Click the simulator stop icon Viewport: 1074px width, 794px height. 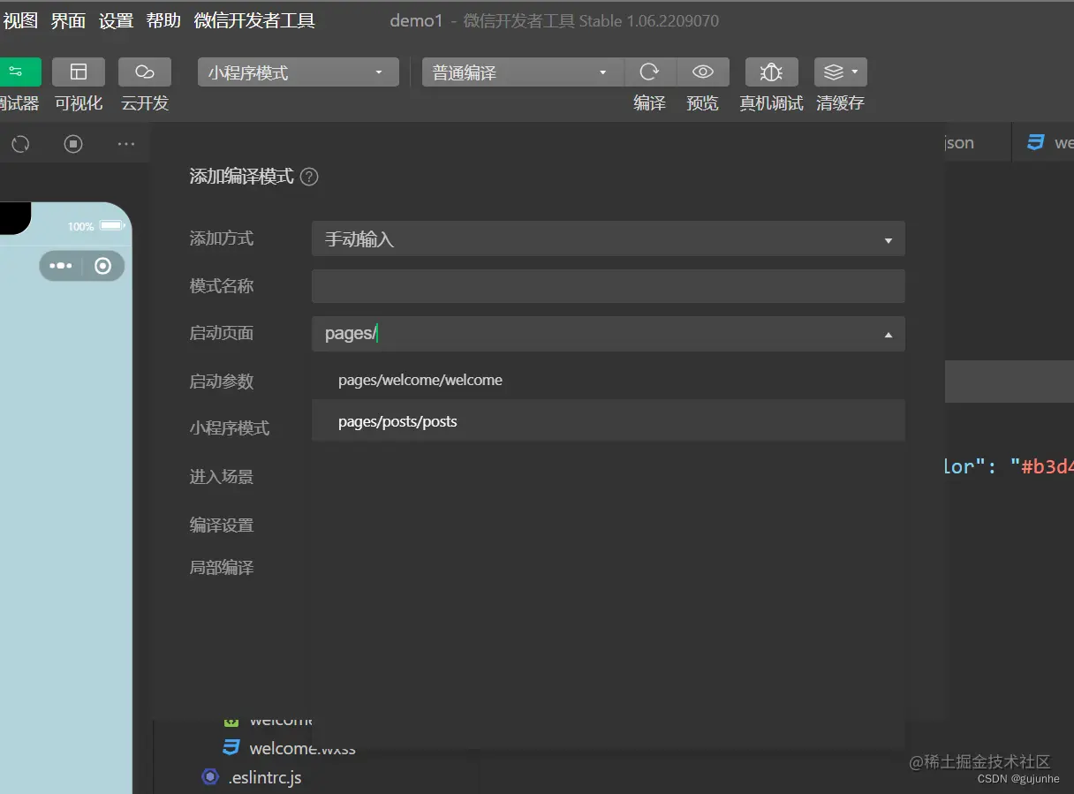click(73, 144)
